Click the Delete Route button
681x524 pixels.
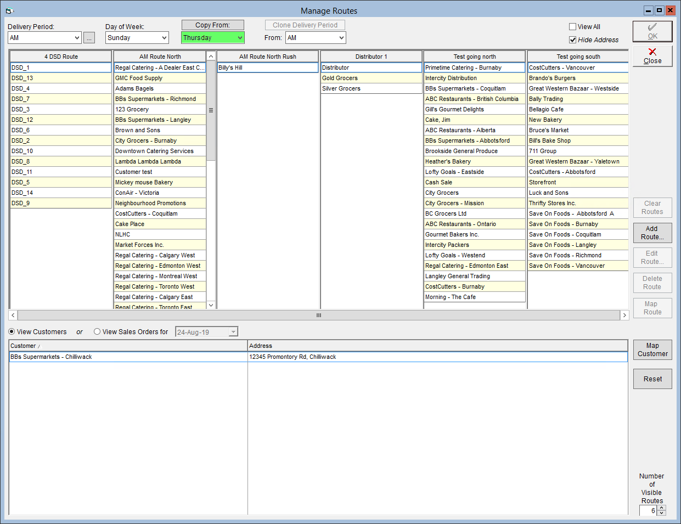652,283
